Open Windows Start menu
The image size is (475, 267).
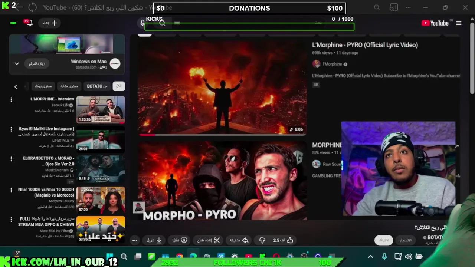(x=110, y=257)
